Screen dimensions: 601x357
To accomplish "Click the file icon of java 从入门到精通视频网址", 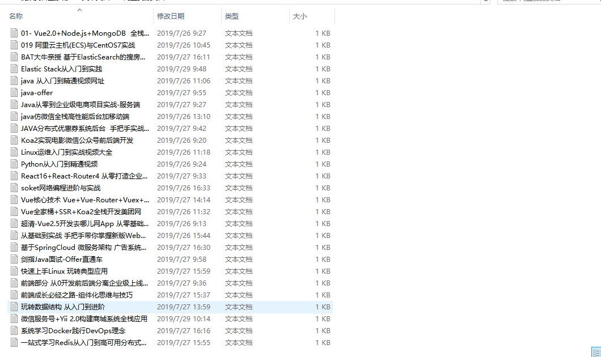I will (x=14, y=81).
